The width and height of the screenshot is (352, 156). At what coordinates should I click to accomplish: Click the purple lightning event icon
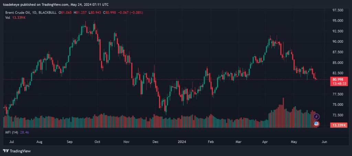[316, 117]
